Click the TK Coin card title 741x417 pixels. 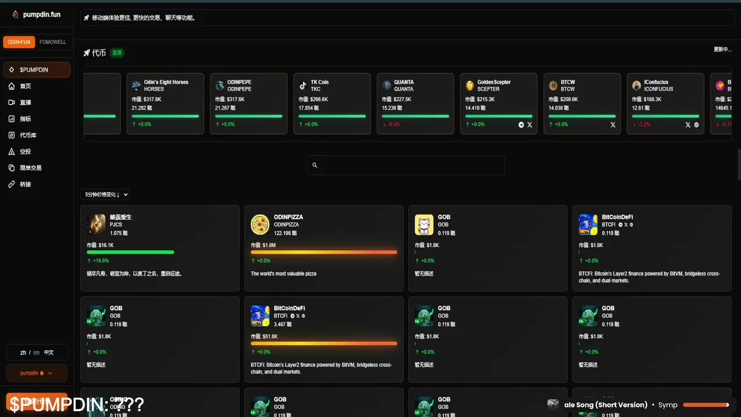pos(320,82)
